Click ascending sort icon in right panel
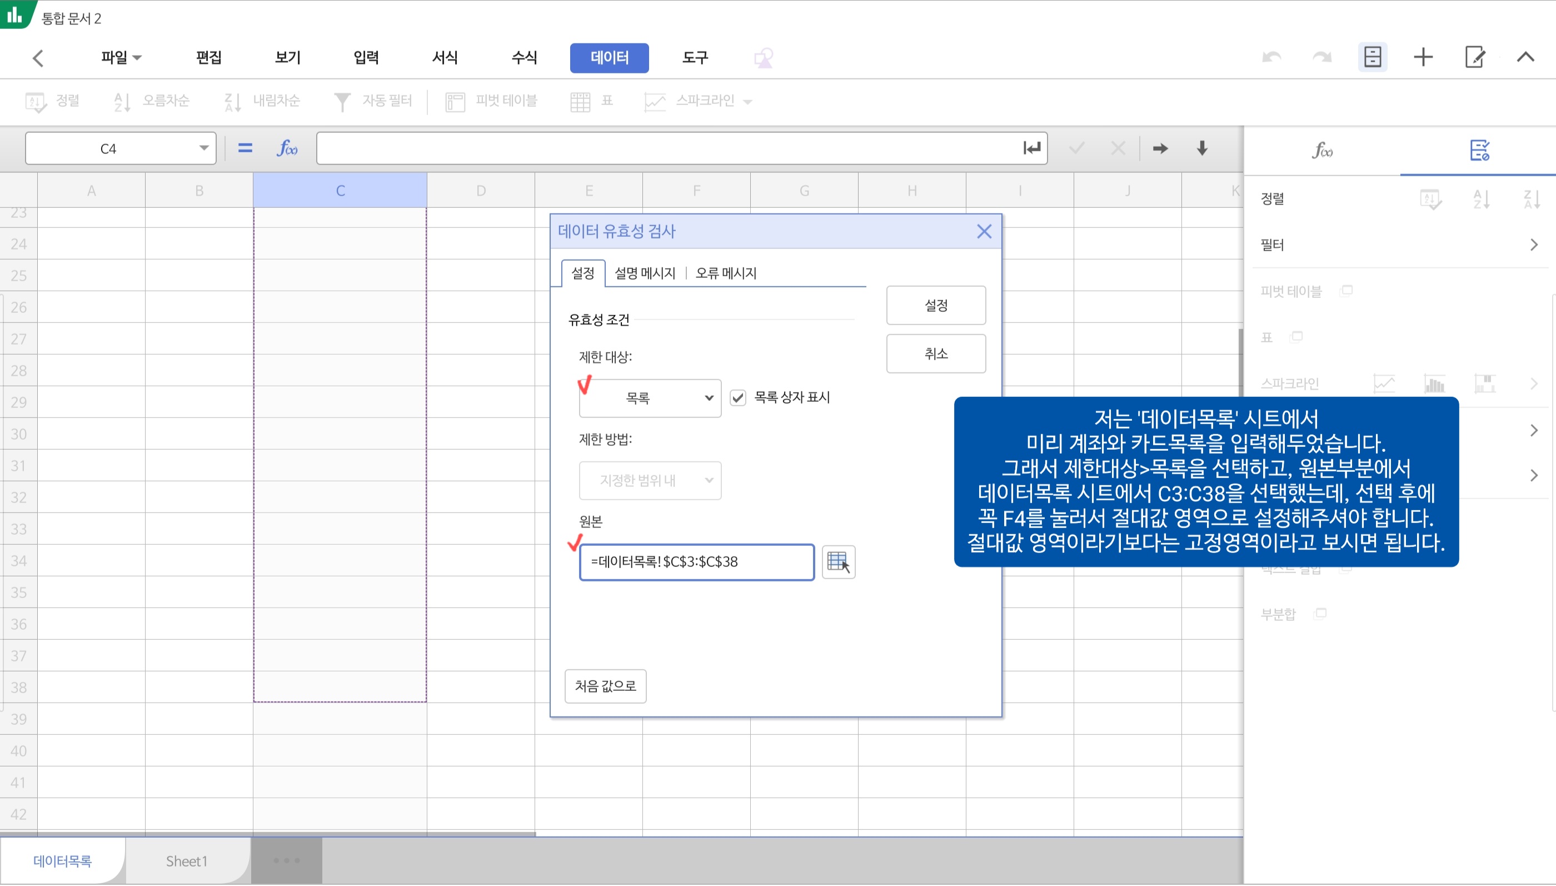The height and width of the screenshot is (886, 1556). 1481,199
